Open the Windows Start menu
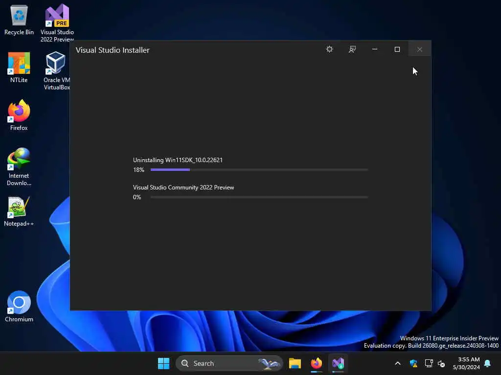This screenshot has height=375, width=501. [x=163, y=363]
